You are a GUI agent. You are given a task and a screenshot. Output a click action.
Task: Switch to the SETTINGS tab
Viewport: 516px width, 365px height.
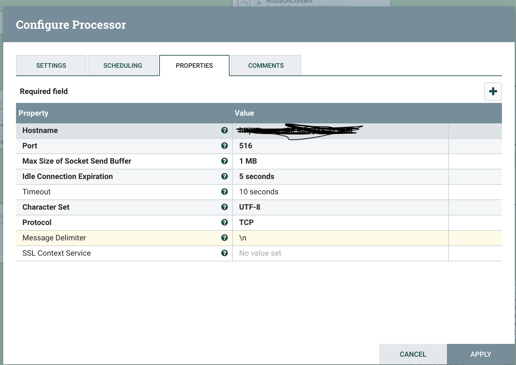pos(51,65)
